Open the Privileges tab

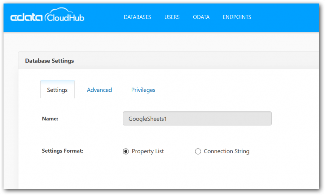[143, 90]
